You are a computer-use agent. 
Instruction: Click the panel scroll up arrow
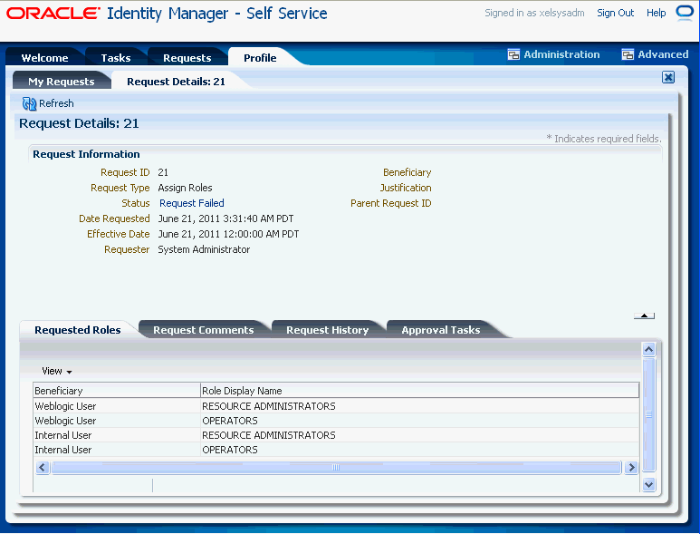648,349
